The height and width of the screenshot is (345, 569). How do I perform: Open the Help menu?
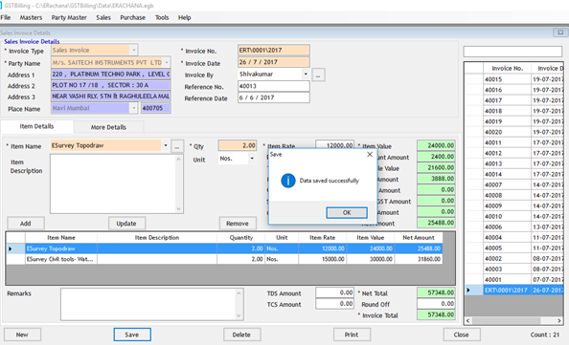[184, 17]
